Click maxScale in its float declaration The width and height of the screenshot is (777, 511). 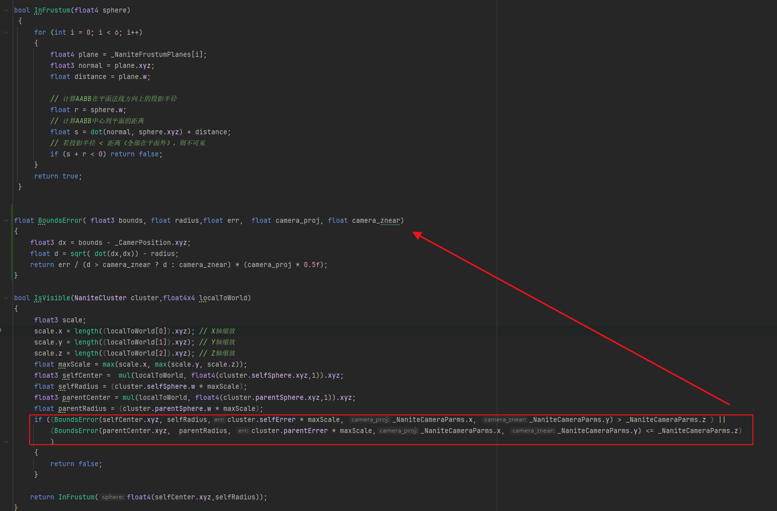74,364
